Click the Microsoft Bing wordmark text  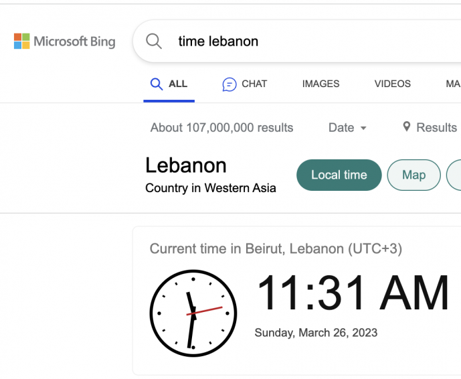coord(74,42)
